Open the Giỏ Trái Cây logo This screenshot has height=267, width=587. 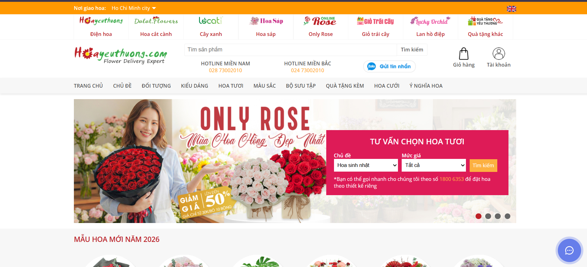[x=375, y=21]
